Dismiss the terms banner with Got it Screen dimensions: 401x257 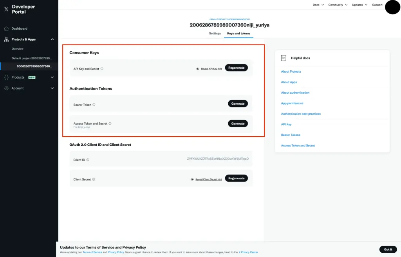click(388, 249)
